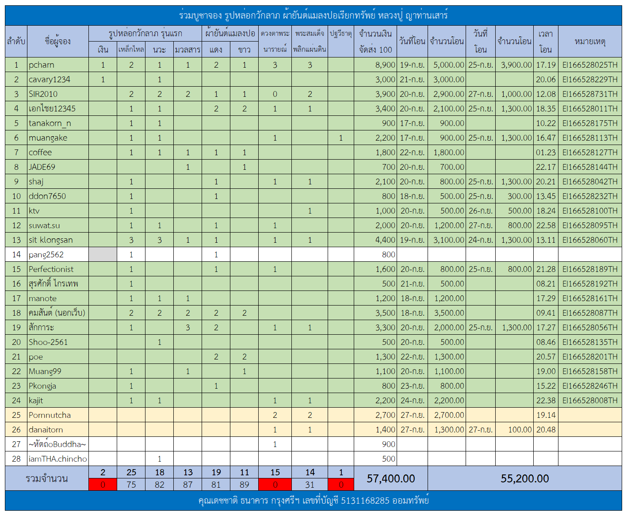This screenshot has height=516, width=627.
Task: Select the 'sit klongsan' name cell
Action: click(58, 240)
